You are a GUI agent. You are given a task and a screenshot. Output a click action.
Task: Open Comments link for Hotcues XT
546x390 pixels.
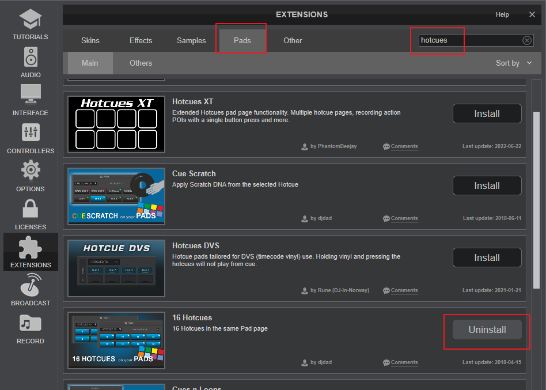click(404, 146)
